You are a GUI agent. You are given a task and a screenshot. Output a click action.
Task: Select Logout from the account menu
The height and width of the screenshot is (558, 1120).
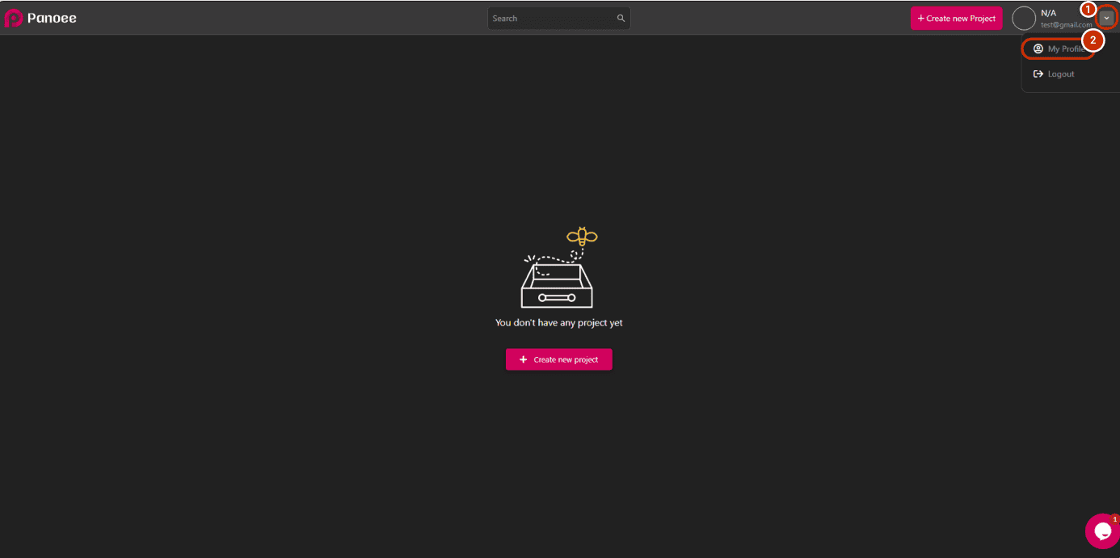(1061, 74)
